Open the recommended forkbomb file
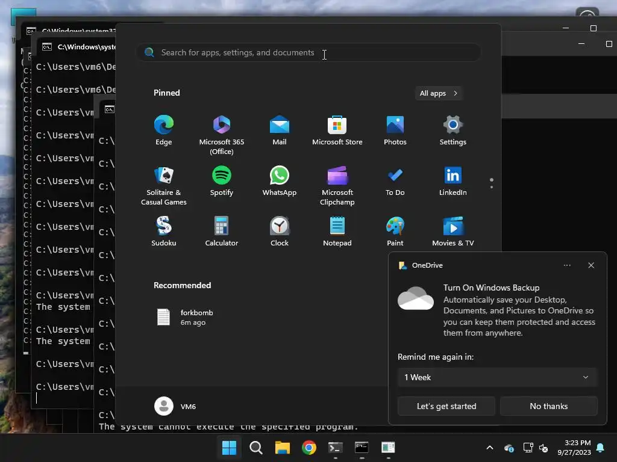Screen dimensions: 617x462 (185, 318)
